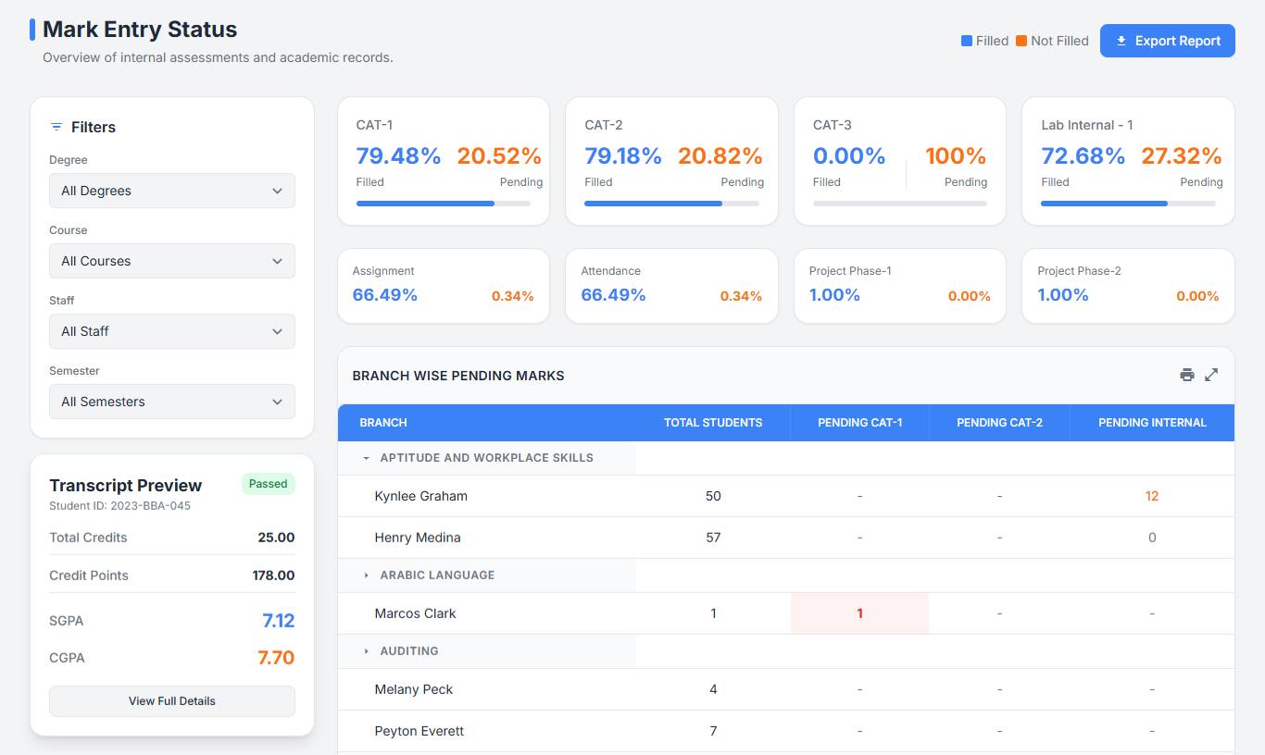
Task: Collapse the Aptitude and Workplace Skills group
Action: coord(367,458)
